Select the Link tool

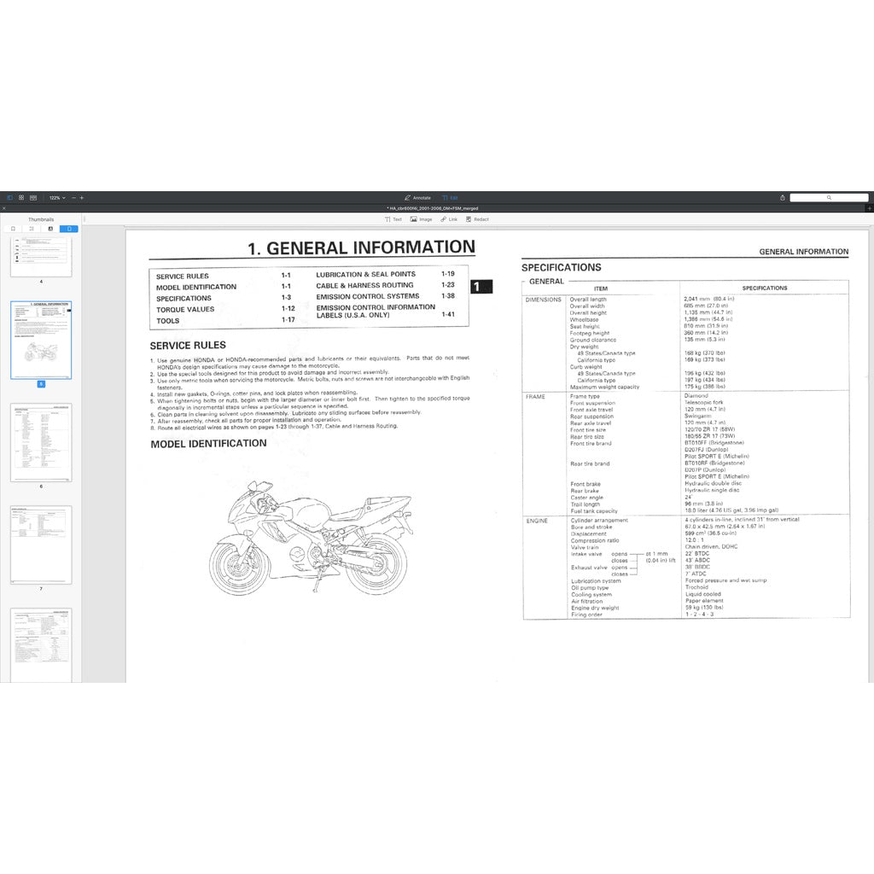(449, 219)
